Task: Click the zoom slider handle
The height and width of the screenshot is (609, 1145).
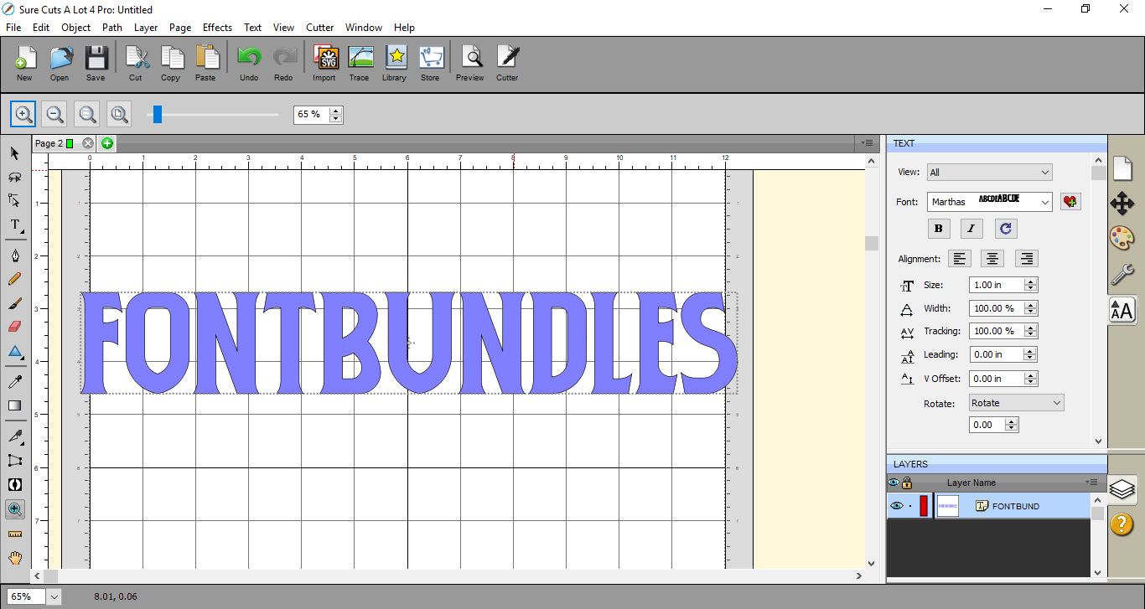Action: click(157, 114)
